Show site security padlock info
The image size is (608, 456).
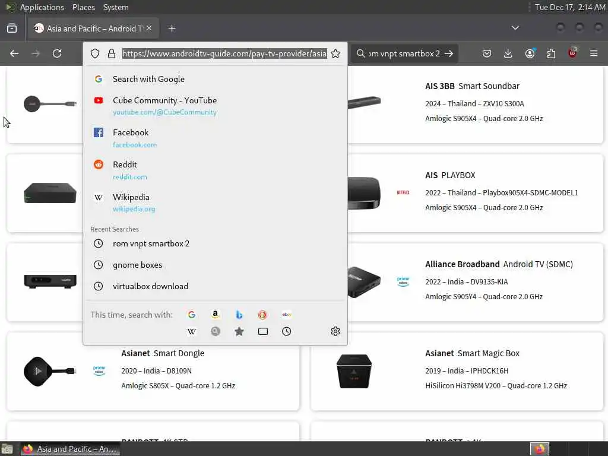coord(112,53)
